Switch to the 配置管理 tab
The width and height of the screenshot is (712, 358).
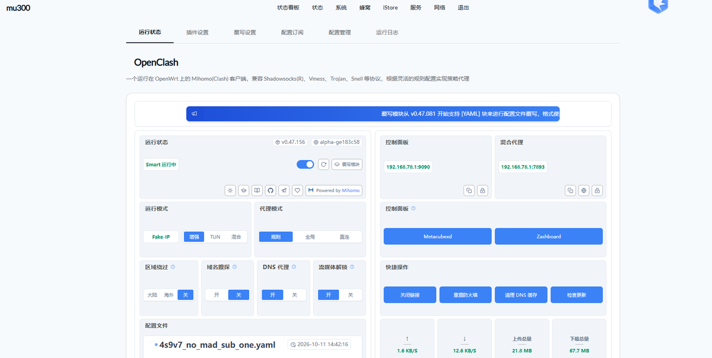(x=339, y=32)
